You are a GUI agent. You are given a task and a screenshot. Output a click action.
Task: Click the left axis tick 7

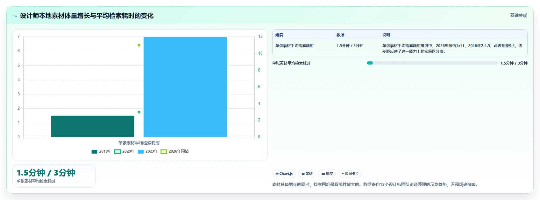tap(18, 37)
